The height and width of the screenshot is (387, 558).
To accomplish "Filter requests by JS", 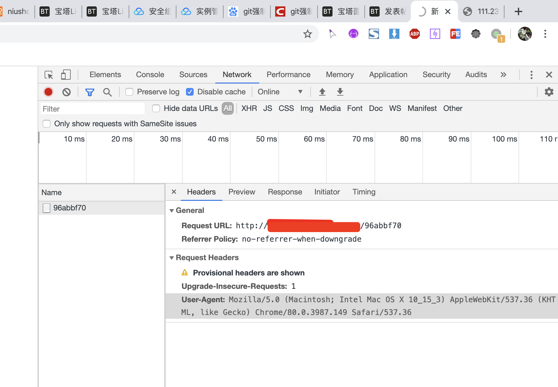I will [268, 108].
